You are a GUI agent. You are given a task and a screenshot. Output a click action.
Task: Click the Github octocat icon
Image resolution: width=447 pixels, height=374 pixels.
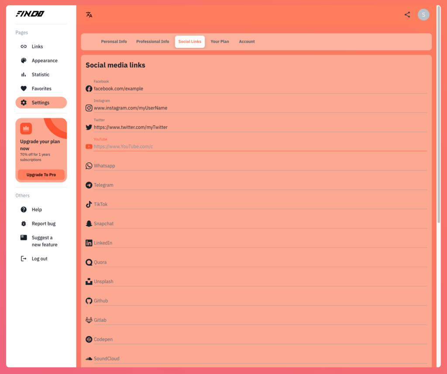(89, 301)
